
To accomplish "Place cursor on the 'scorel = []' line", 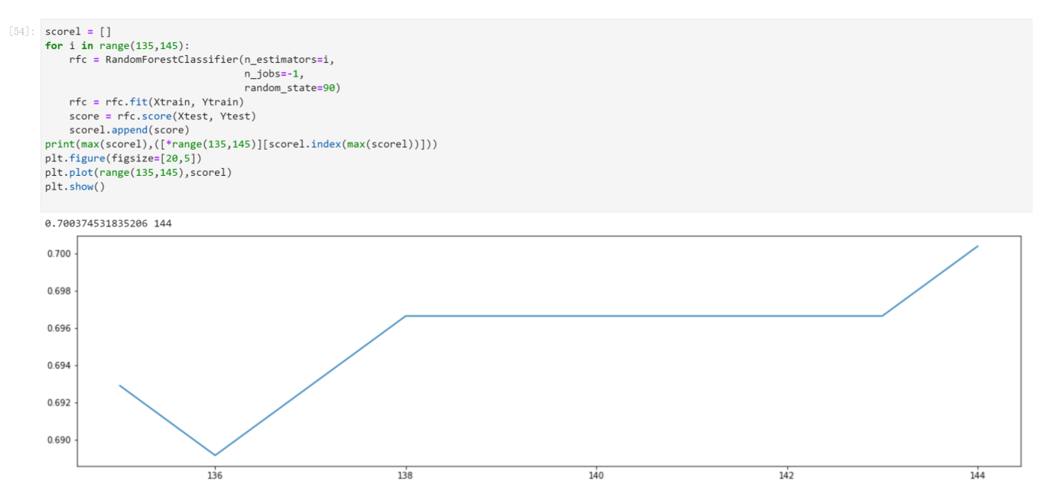I will [77, 32].
